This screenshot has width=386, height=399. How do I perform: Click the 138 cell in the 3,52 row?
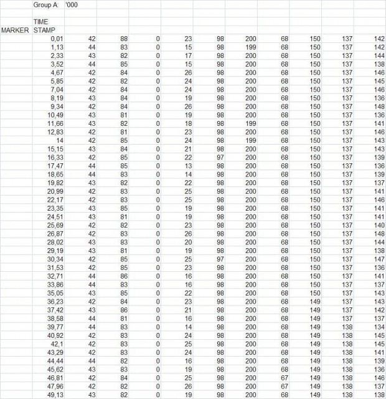370,64
